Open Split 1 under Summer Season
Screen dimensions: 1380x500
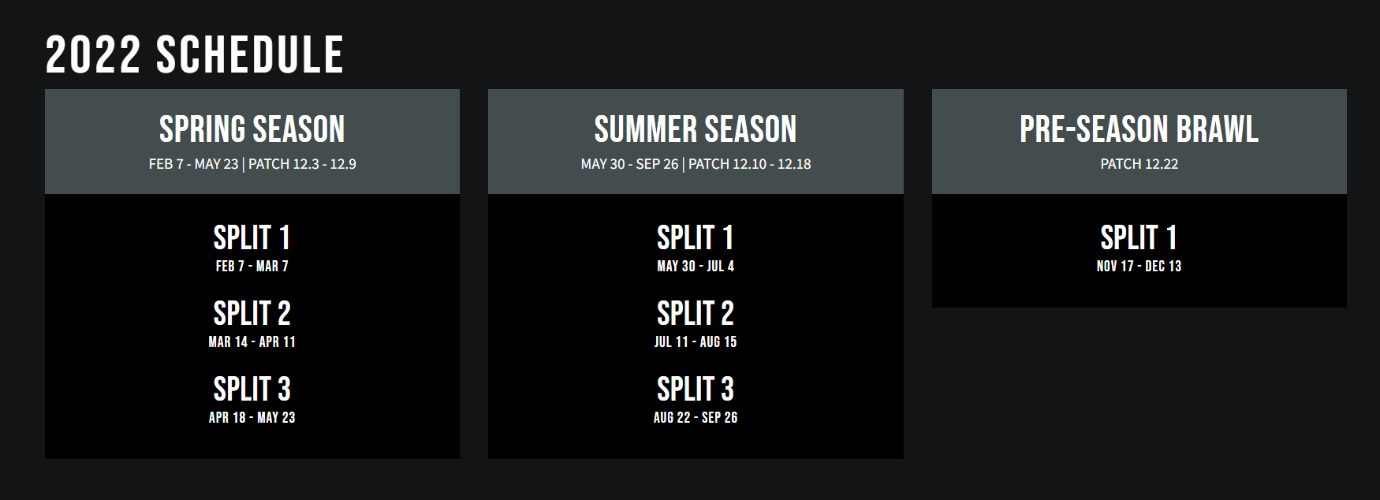(x=696, y=237)
